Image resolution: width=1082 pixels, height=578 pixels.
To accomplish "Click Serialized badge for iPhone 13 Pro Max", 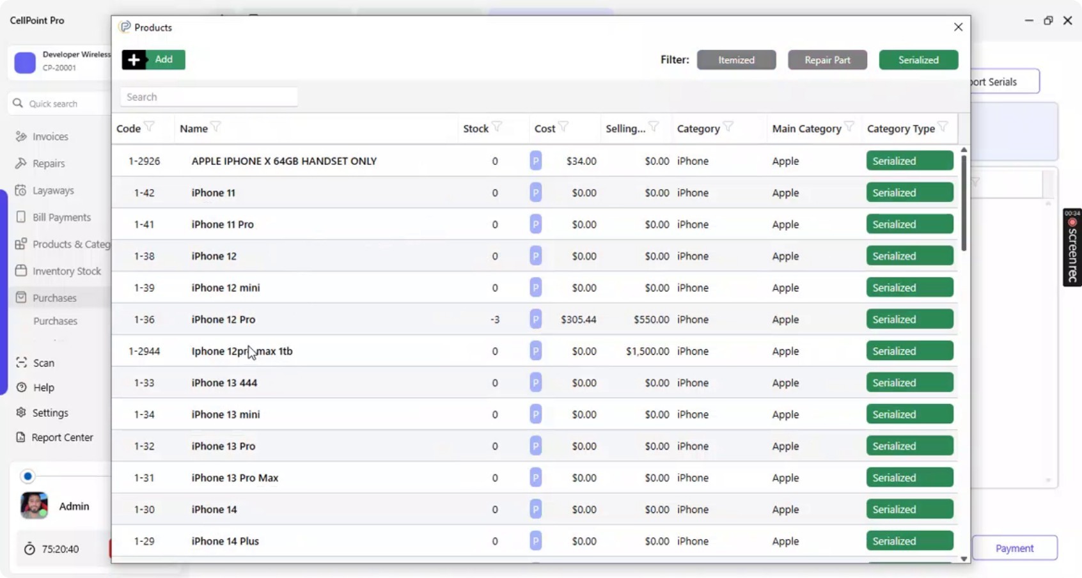I will click(x=909, y=478).
